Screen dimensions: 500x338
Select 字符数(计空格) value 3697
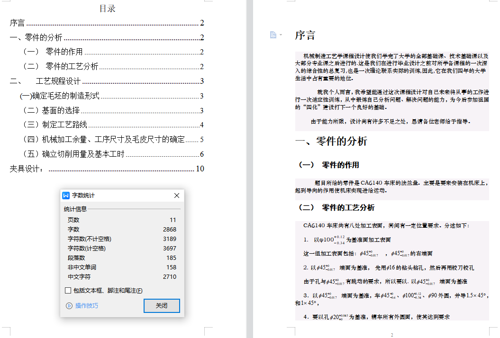point(170,249)
